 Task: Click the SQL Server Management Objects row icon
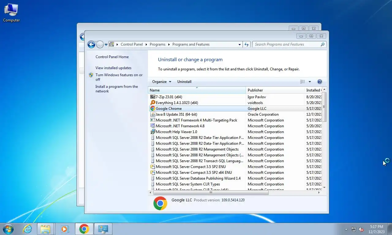click(x=153, y=149)
